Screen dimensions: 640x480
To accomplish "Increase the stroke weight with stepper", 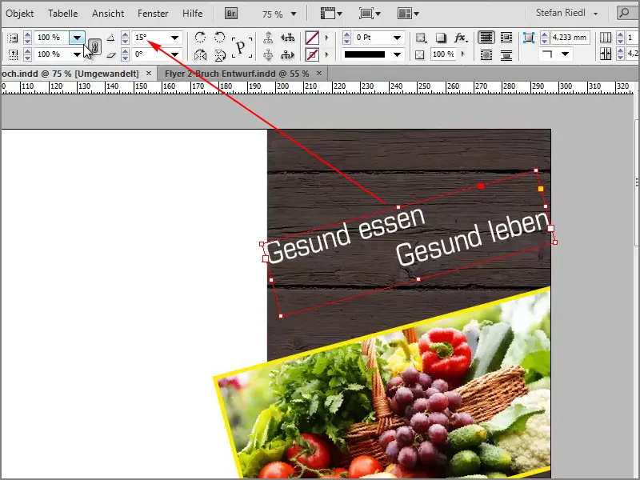I will click(x=346, y=34).
